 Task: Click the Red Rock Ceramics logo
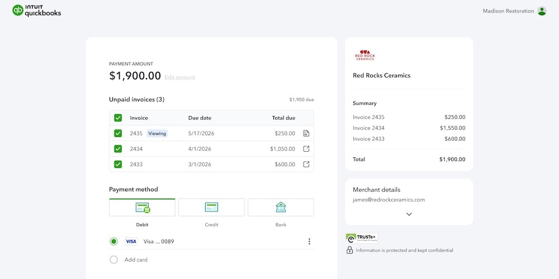click(365, 55)
